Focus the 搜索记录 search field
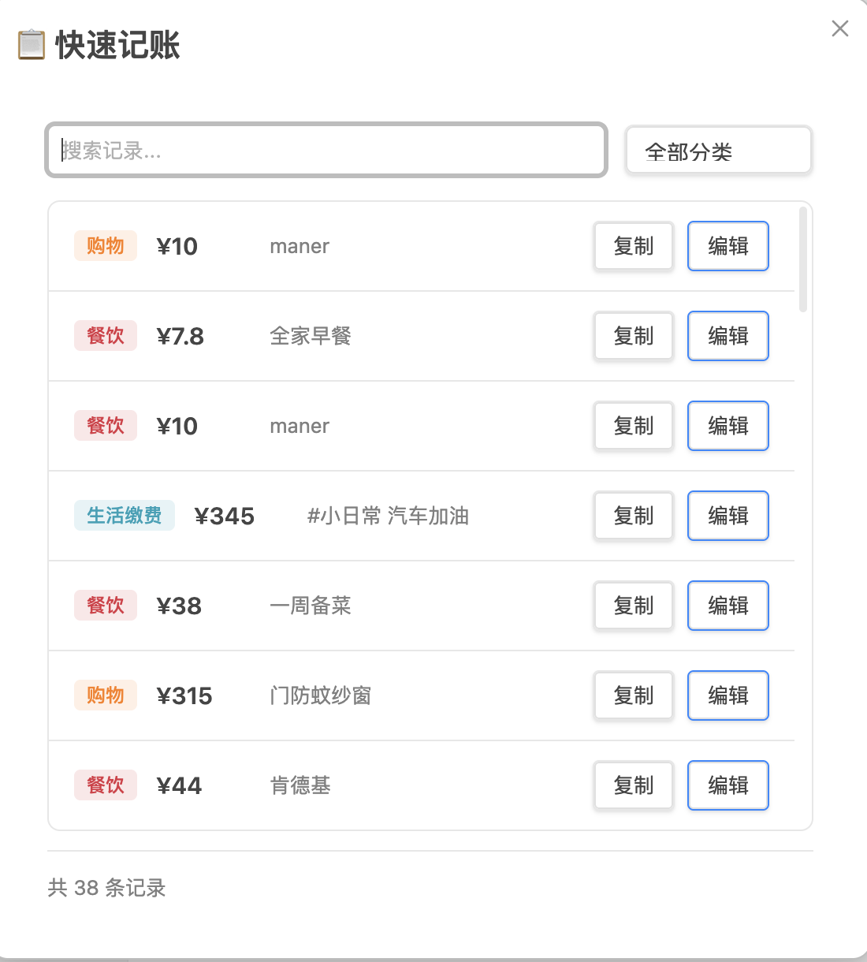This screenshot has height=962, width=867. click(326, 150)
